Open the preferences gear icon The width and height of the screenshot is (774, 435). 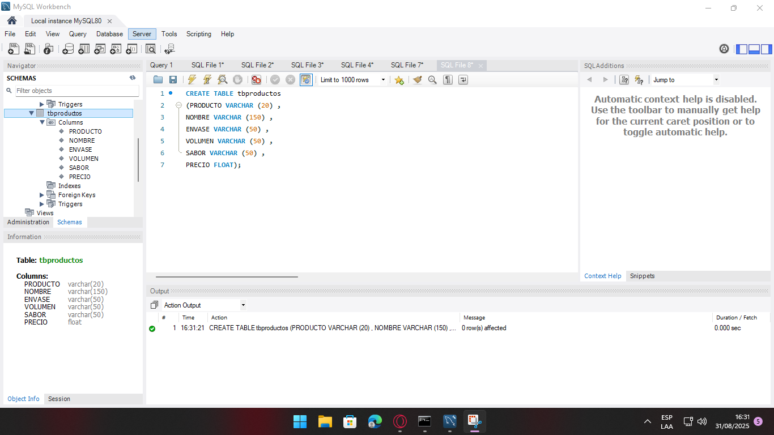coord(724,49)
